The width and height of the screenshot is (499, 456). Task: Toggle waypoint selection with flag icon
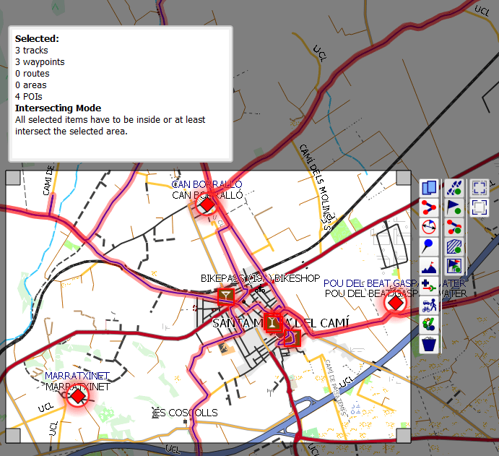click(454, 207)
